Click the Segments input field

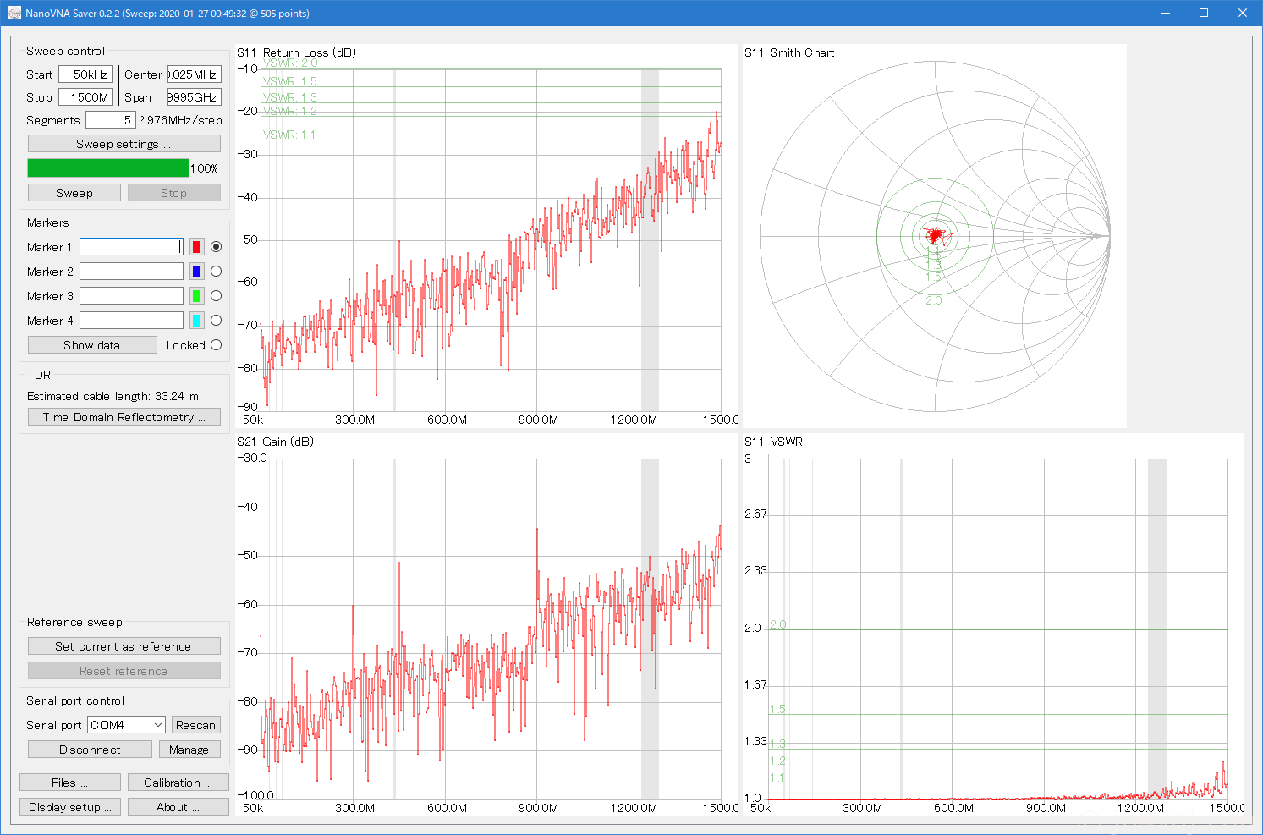pos(111,120)
